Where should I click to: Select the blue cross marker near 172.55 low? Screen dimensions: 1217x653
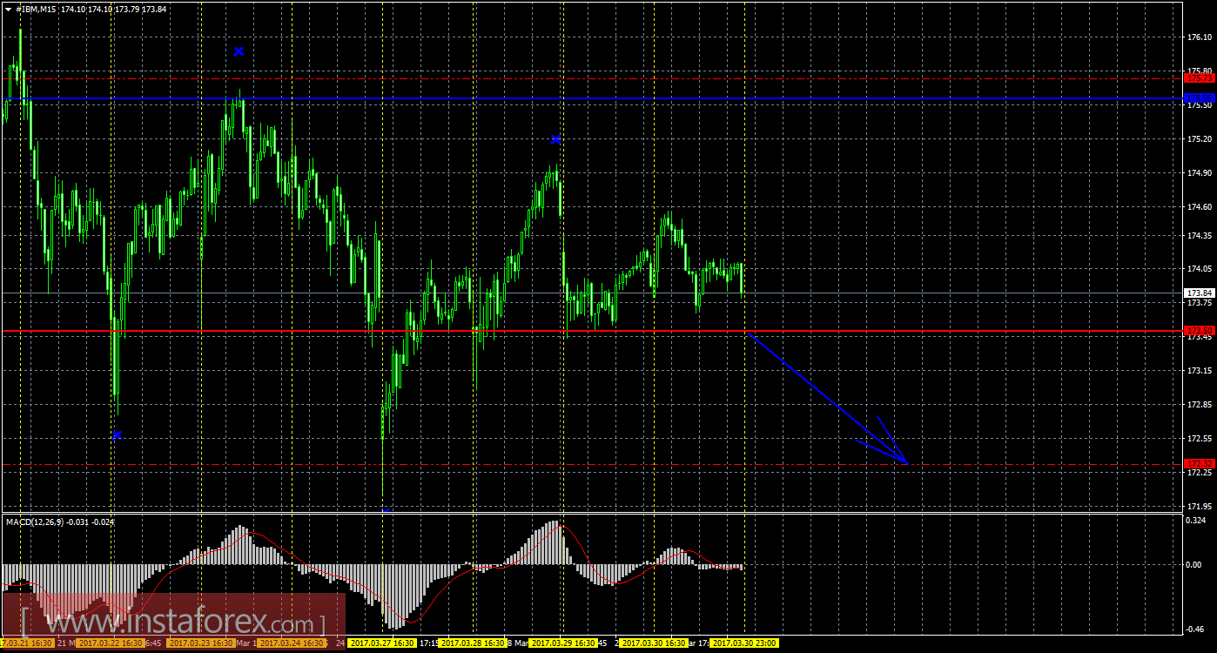[118, 435]
